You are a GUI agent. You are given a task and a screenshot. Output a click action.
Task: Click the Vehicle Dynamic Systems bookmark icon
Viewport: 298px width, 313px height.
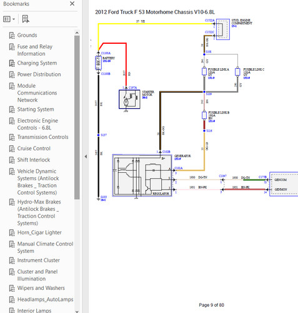[x=12, y=172]
